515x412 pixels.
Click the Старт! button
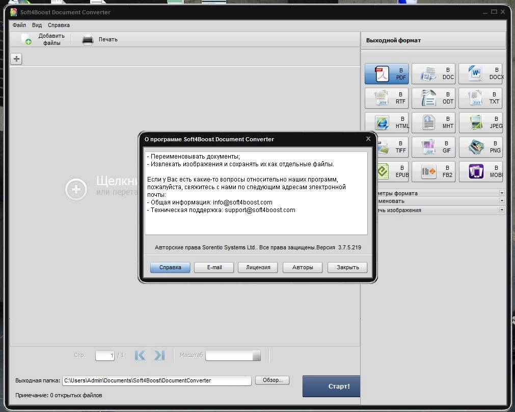331,386
